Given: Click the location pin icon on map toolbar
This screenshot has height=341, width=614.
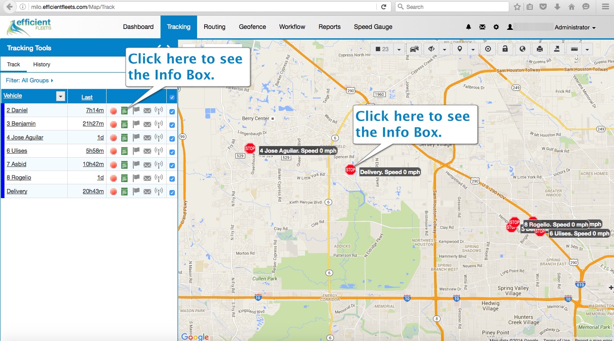Looking at the screenshot, I should coord(460,49).
